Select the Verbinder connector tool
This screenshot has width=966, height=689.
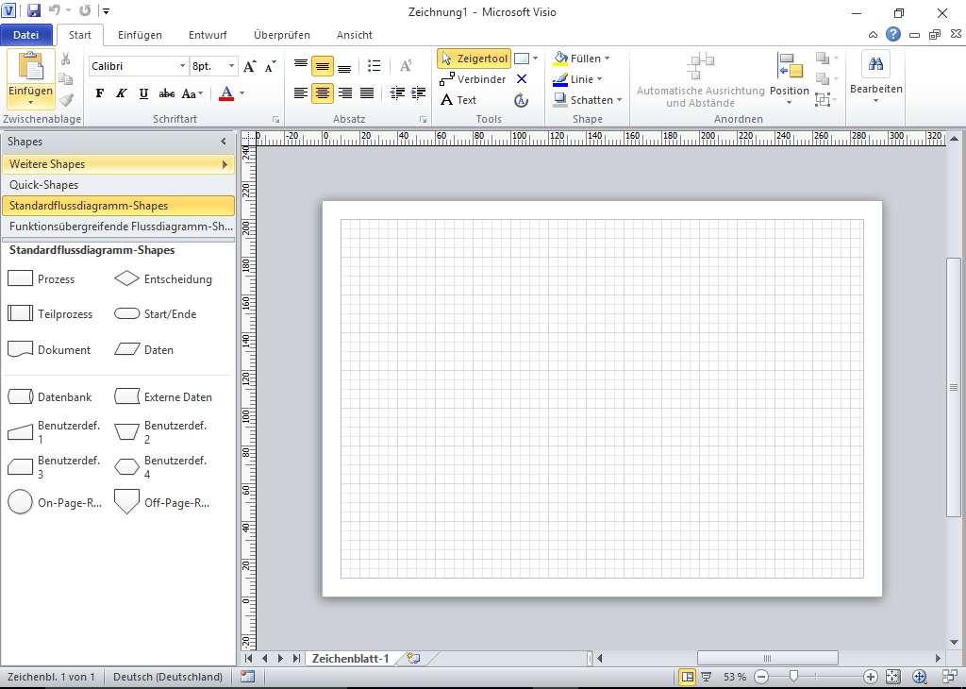pyautogui.click(x=473, y=79)
